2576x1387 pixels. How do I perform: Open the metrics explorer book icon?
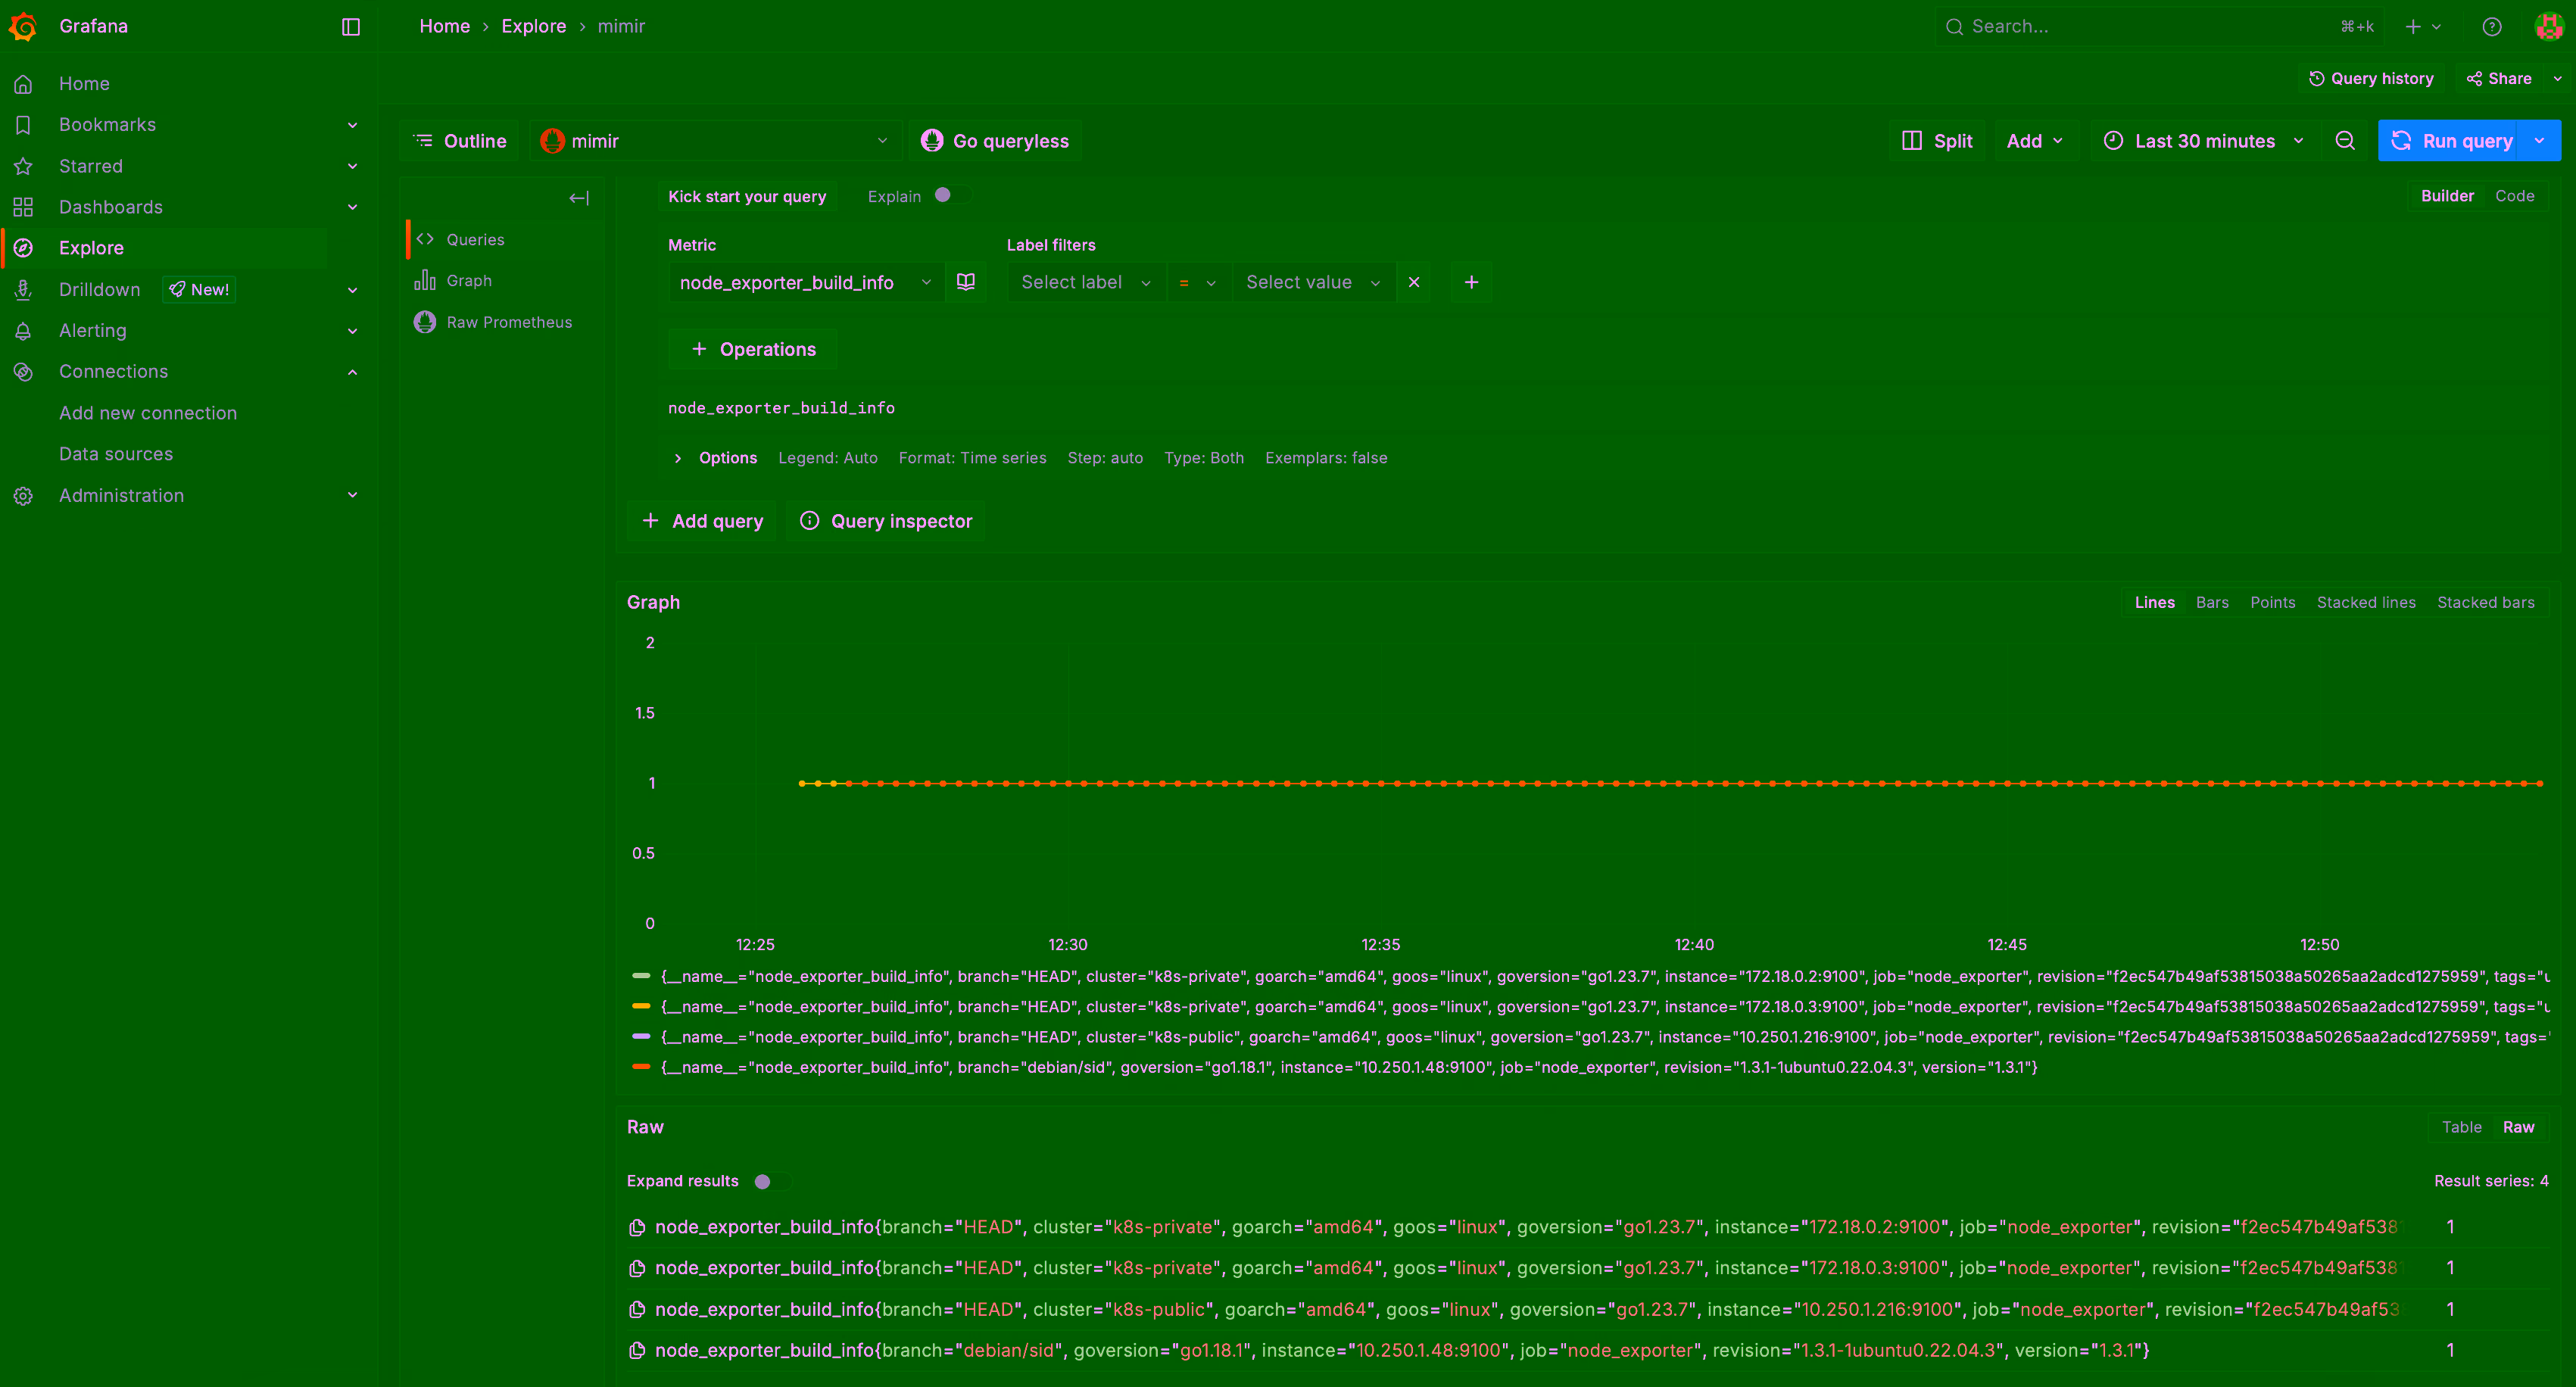[965, 282]
